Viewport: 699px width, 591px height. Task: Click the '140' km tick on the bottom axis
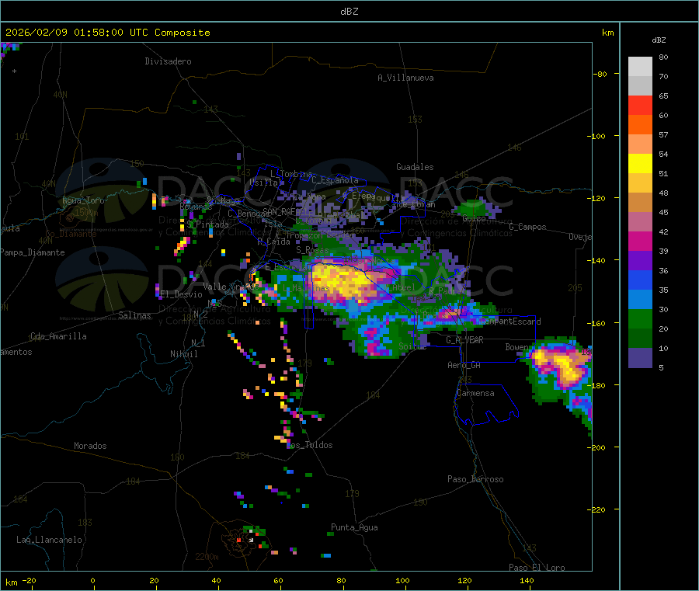[x=527, y=580]
